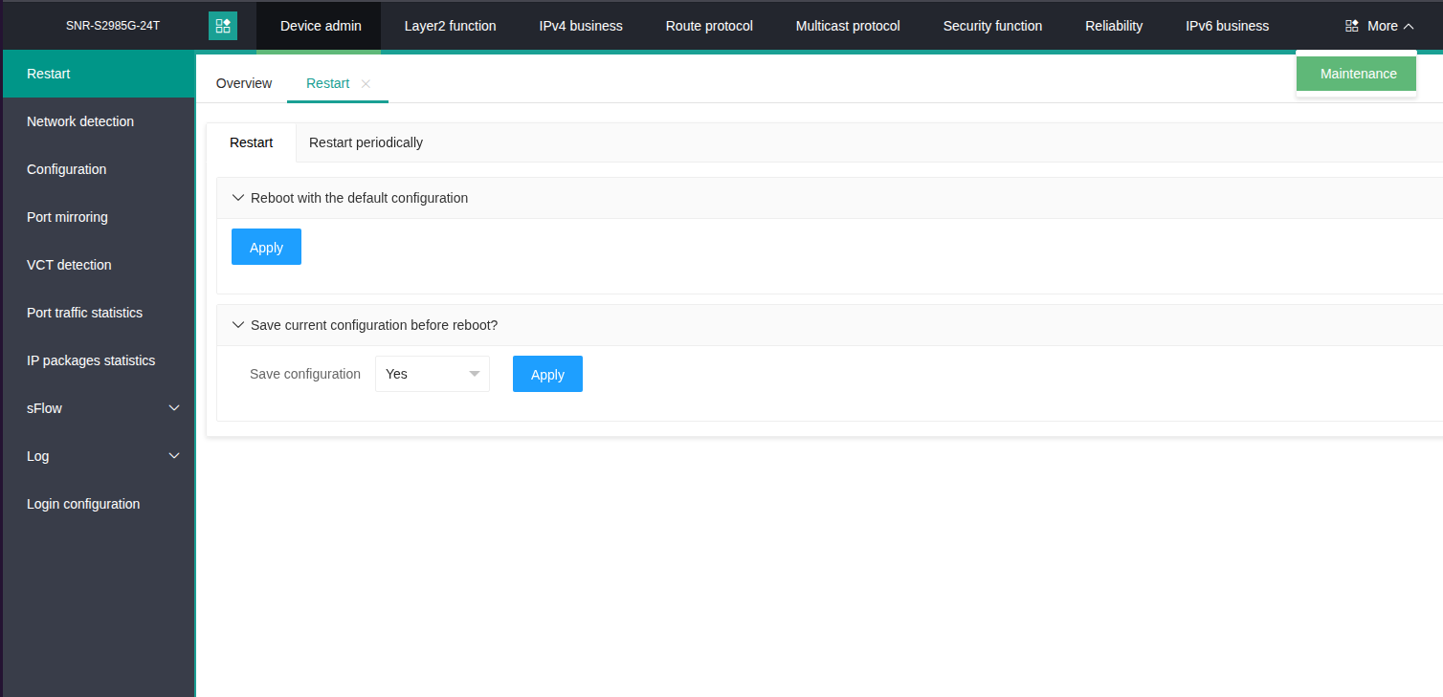Apply reboot with the default configuration

[266, 247]
